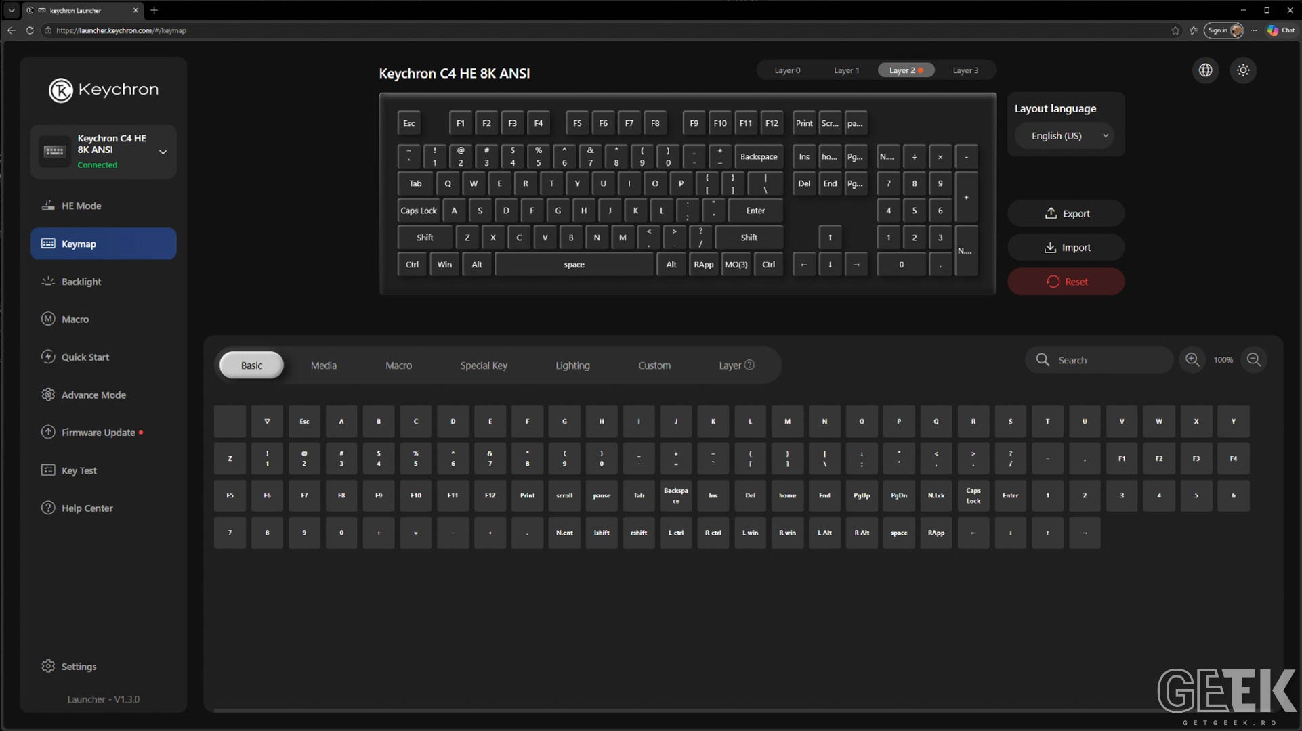Screen dimensions: 1302x731
Task: Toggle the light theme sun icon
Action: tap(1243, 70)
